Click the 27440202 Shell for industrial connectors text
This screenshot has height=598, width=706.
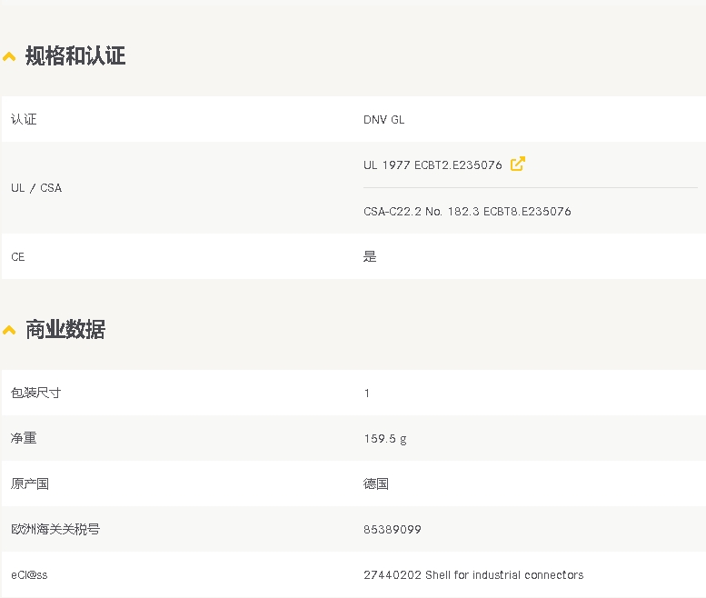(x=473, y=575)
